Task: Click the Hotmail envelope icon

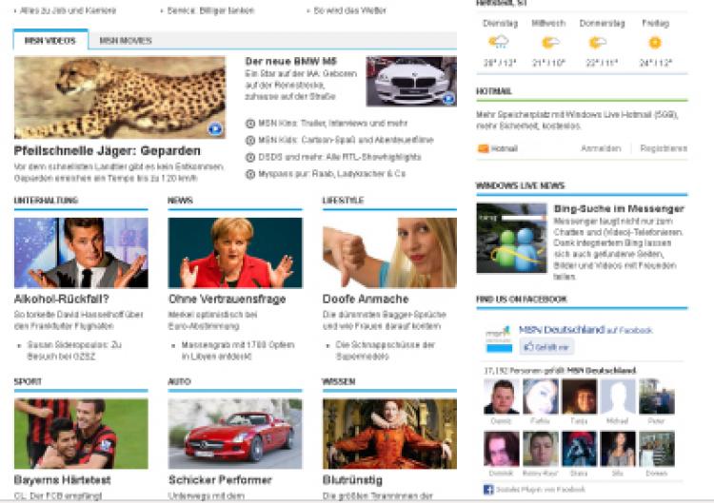Action: [483, 149]
